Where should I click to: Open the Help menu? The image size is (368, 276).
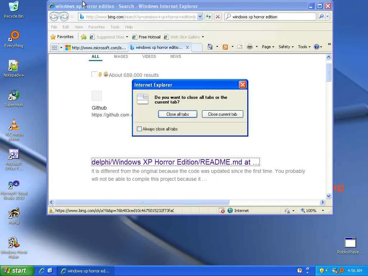129,27
